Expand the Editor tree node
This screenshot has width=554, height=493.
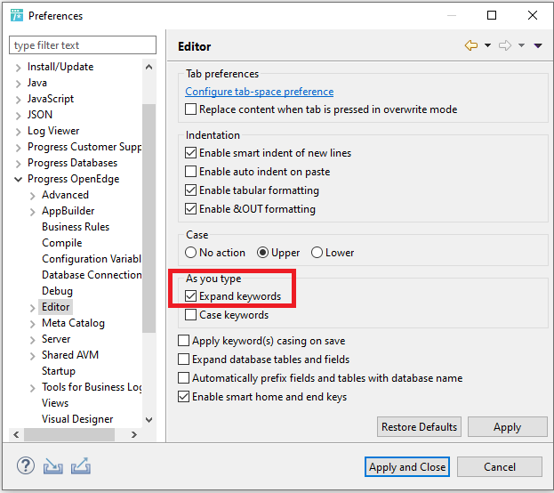tap(33, 308)
